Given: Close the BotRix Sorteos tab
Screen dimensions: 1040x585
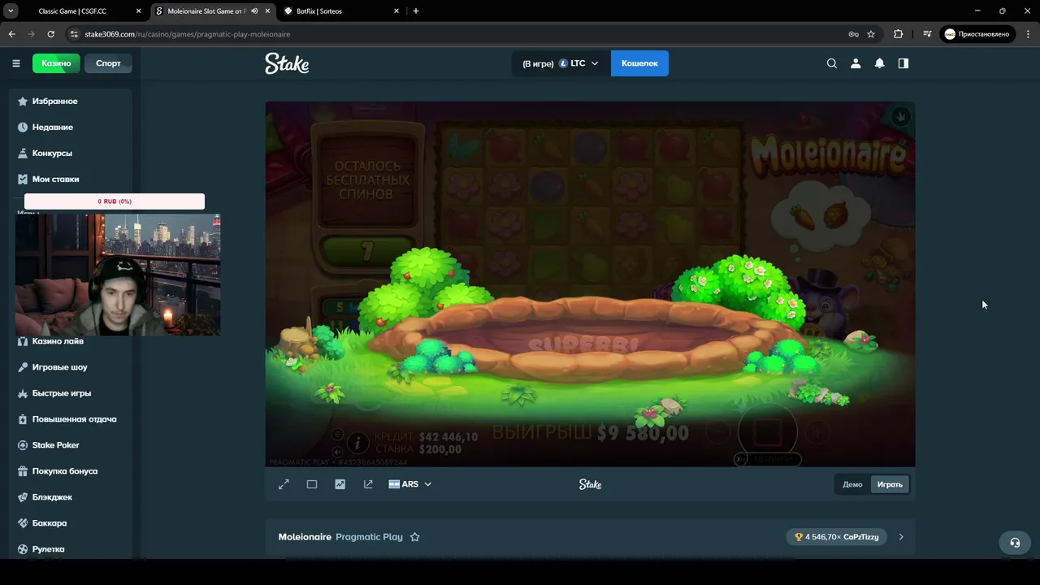Looking at the screenshot, I should [396, 11].
